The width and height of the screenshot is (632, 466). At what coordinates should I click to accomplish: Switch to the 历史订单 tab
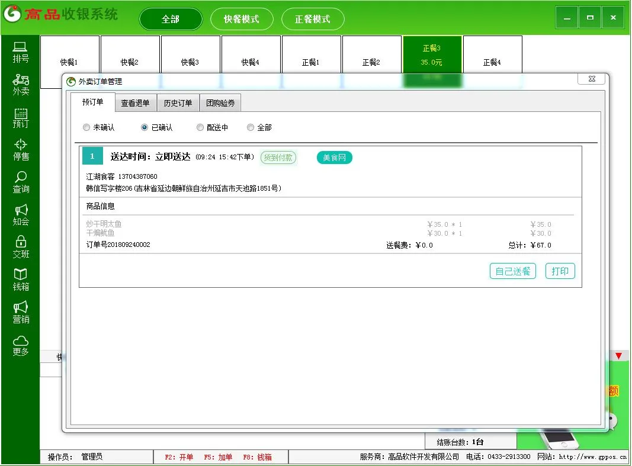(x=178, y=103)
